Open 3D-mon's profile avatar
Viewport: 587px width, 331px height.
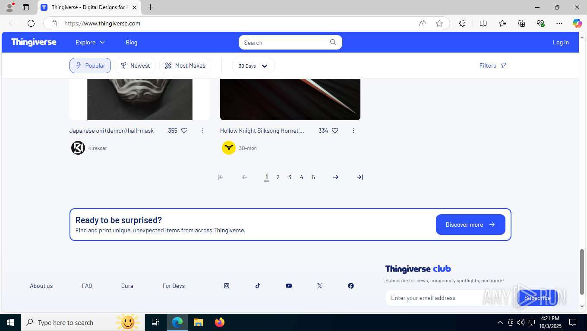click(229, 148)
